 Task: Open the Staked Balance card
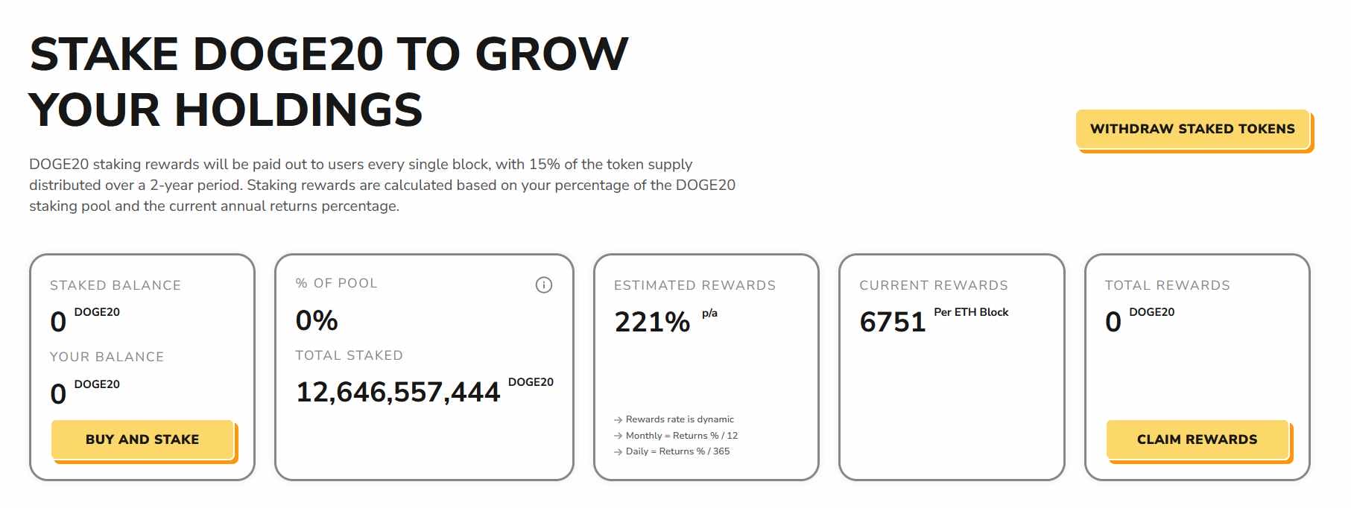(142, 365)
